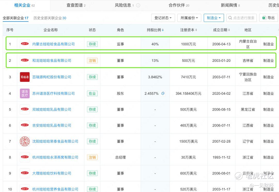The width and height of the screenshot is (279, 192).
Task: Open the 大理娃哈哈饮料有限公司 link
Action: click(52, 173)
